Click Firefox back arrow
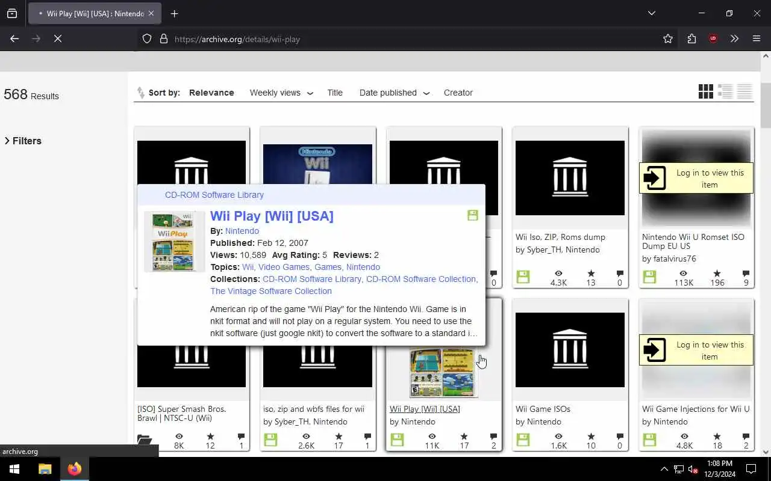This screenshot has height=481, width=771. (x=14, y=38)
